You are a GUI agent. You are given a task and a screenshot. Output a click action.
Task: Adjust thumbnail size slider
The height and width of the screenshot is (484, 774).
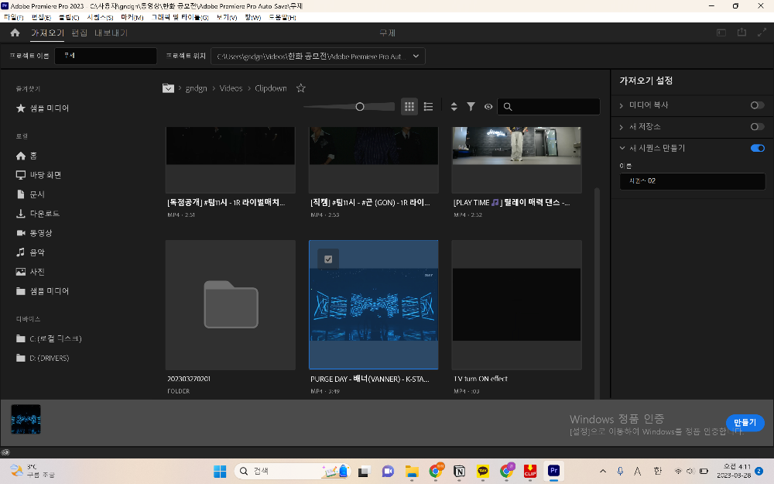point(360,107)
